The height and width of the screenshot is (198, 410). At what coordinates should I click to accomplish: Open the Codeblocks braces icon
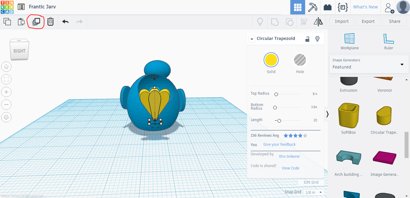click(x=343, y=7)
